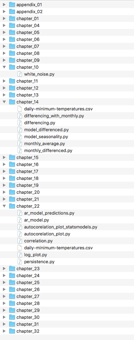This screenshot has height=340, width=134.
Task: Select the chapter_05 folder name
Action: [28, 33]
